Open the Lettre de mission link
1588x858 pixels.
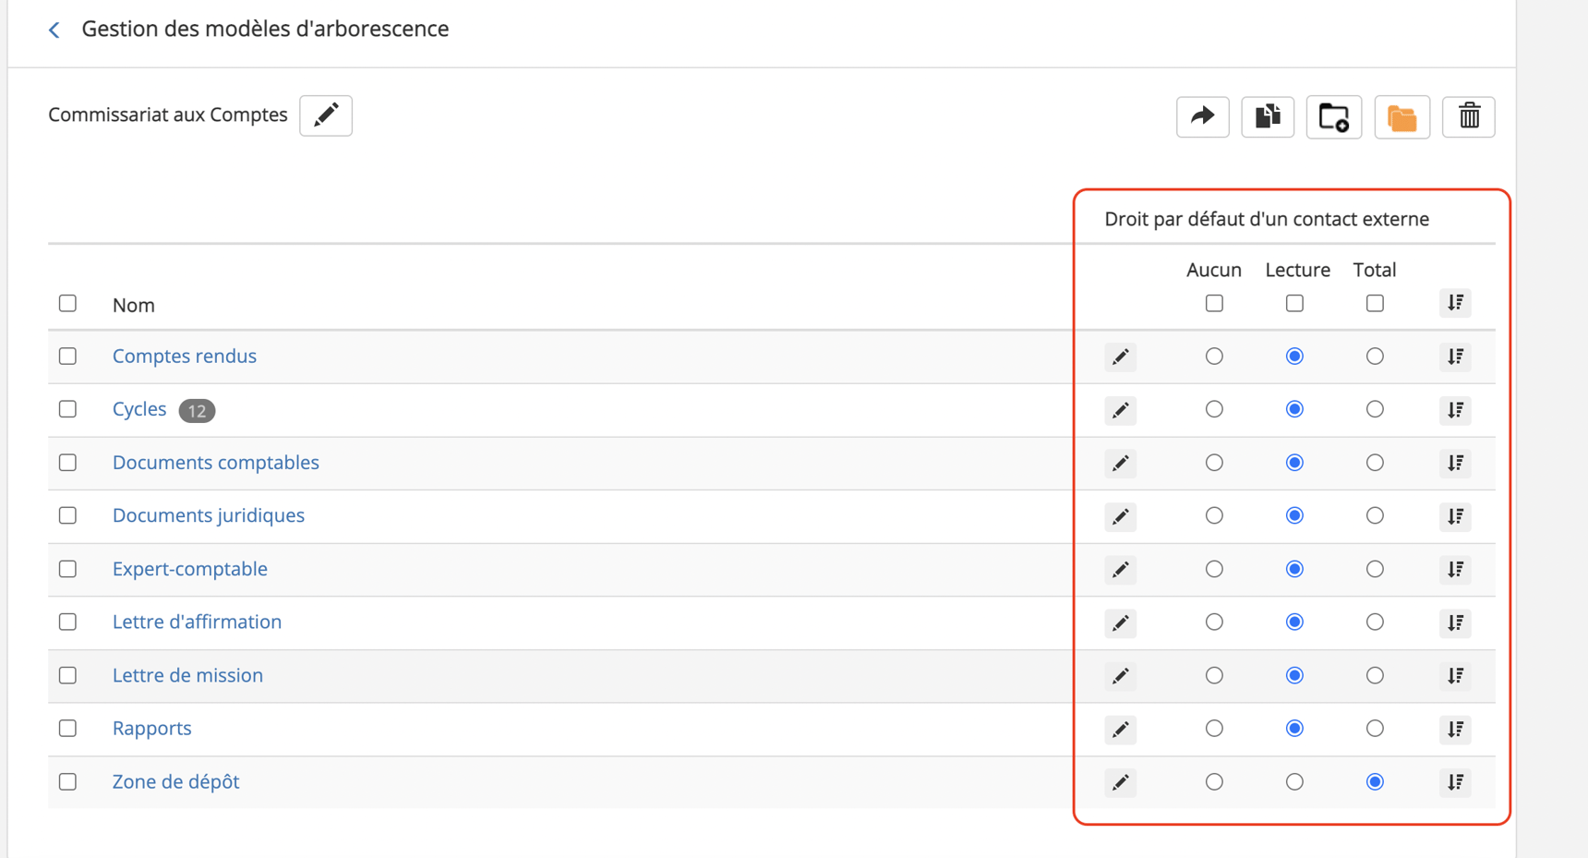tap(187, 675)
